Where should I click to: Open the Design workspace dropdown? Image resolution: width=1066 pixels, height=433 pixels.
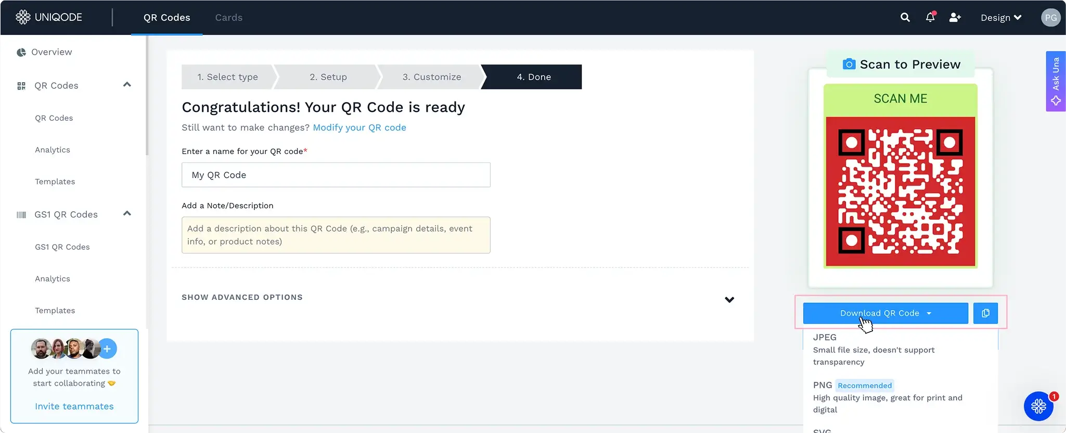[1001, 17]
